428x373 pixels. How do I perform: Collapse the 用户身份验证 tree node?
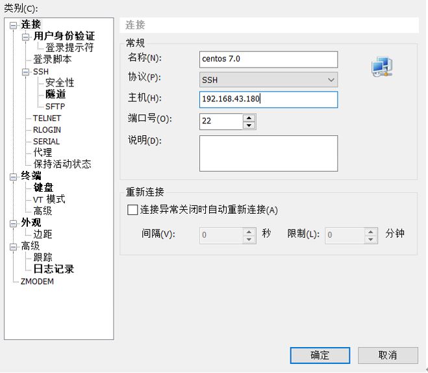point(25,37)
